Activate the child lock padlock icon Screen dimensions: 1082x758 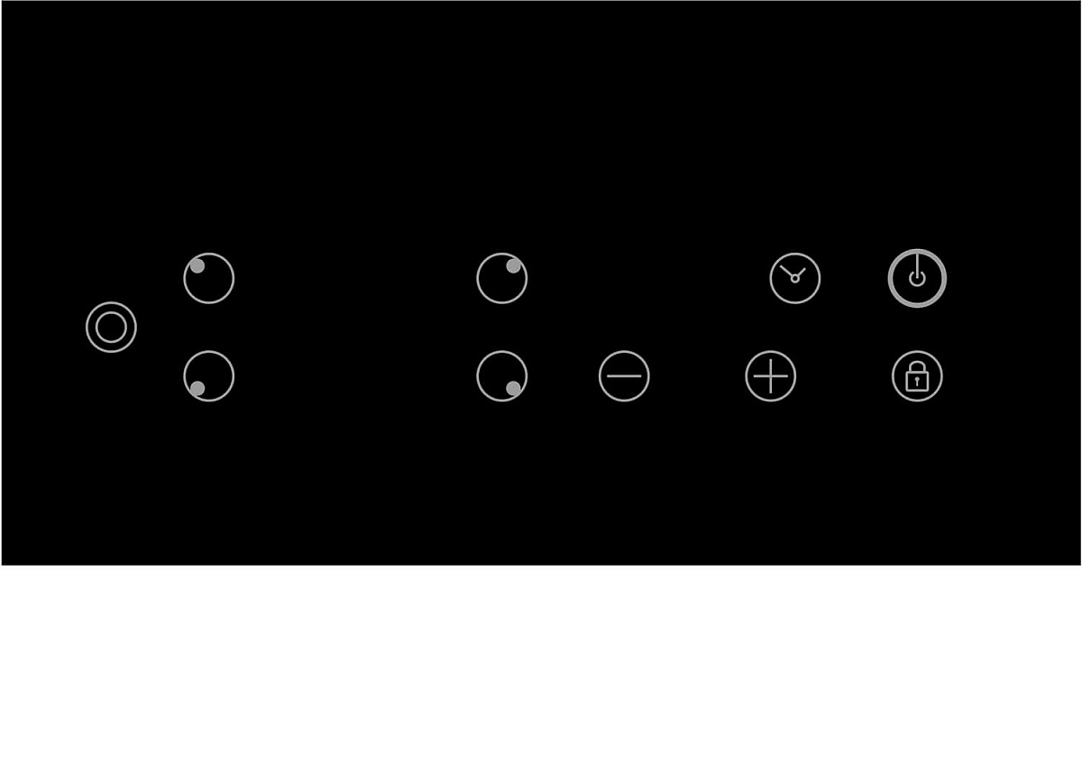click(917, 376)
